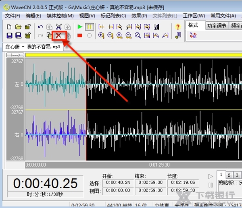Screen dimensions: 242x208
Task: Click the red X delete selection icon
Action: click(59, 35)
